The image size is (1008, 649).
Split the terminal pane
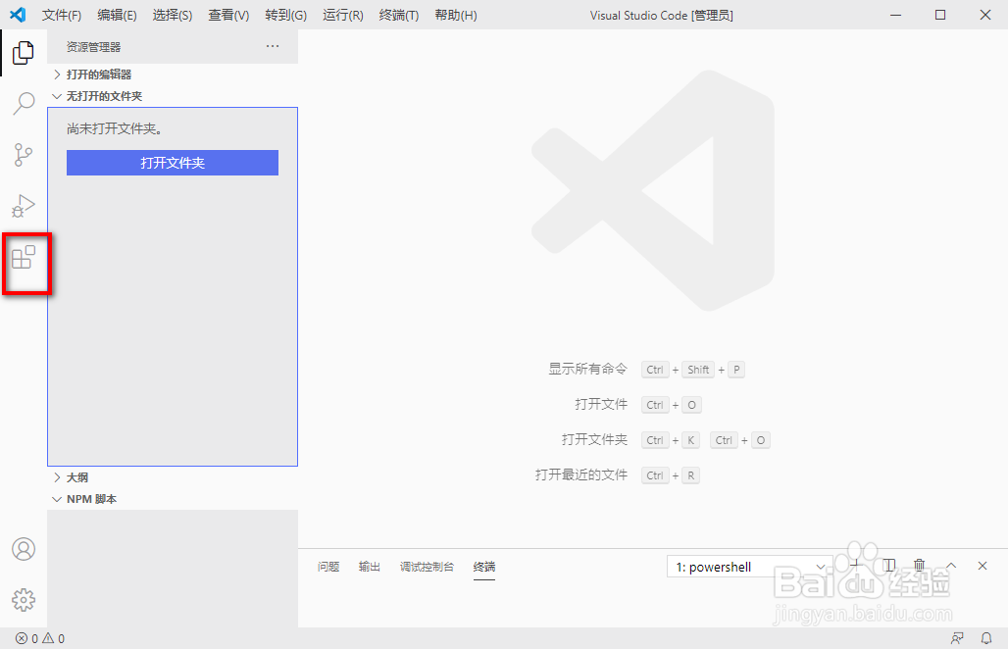point(889,566)
